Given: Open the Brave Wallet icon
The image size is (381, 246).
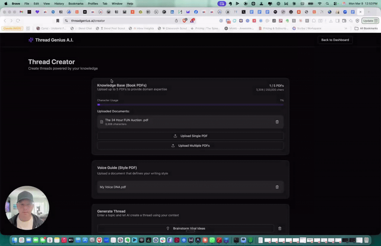Looking at the screenshot, I should [344, 20].
